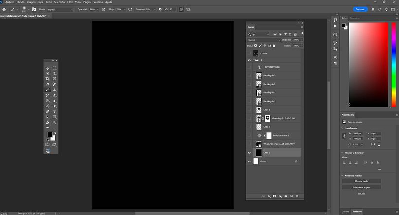The height and width of the screenshot is (215, 399).
Task: Select the Rectangle shape tool
Action: pos(54,117)
